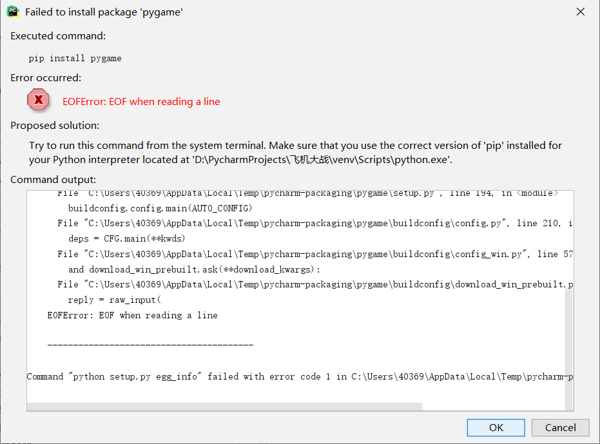Click the red error X icon
Screen dimensions: 600x444
point(38,100)
